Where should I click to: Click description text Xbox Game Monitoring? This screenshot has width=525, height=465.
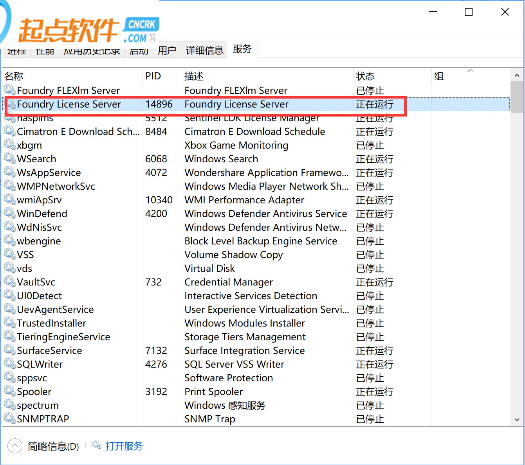236,145
